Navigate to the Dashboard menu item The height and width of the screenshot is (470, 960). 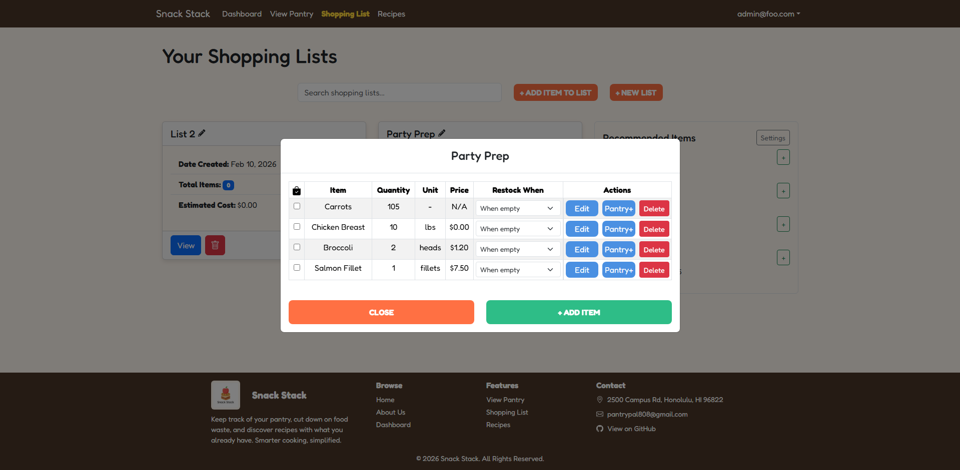point(242,13)
